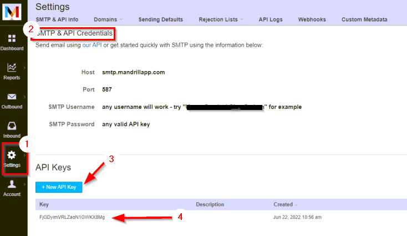The image size is (407, 236).
Task: Expand the Reports sidebar submenu arrow
Action: point(24,68)
